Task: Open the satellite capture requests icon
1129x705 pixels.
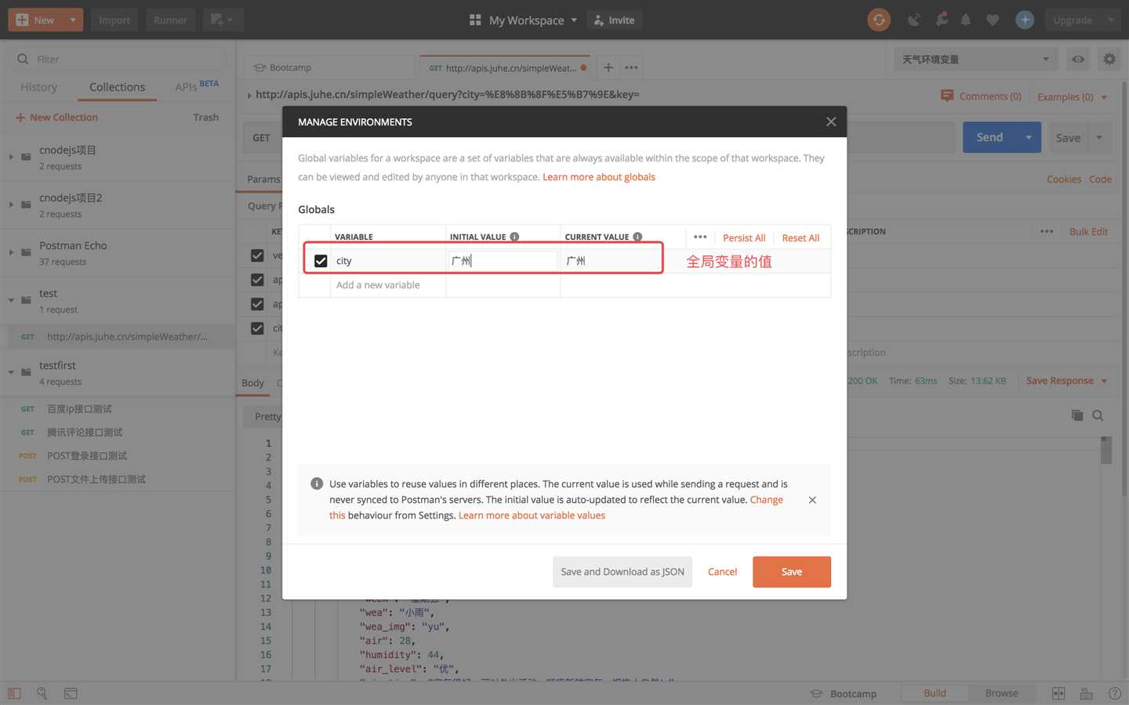Action: [914, 20]
